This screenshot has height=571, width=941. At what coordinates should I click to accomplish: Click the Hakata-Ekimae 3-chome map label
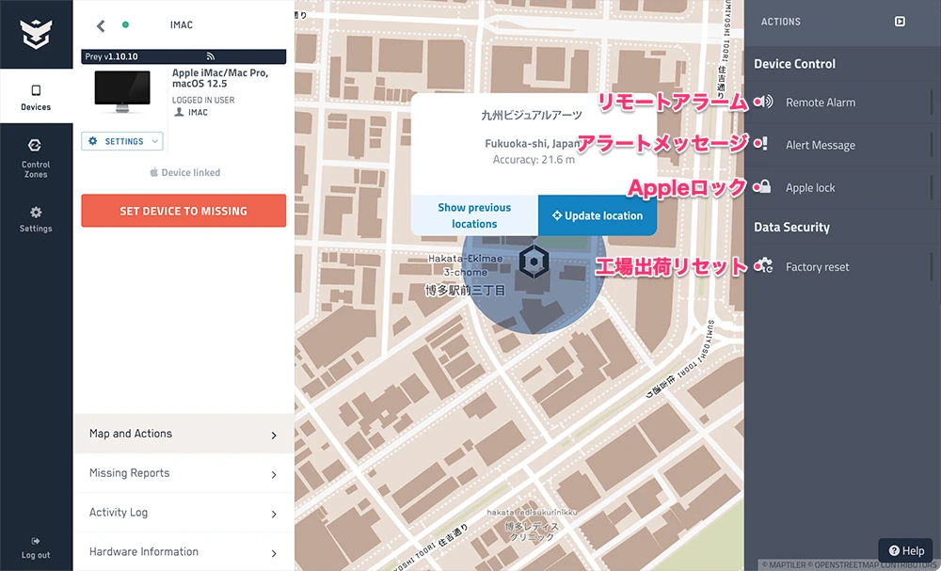pyautogui.click(x=465, y=265)
